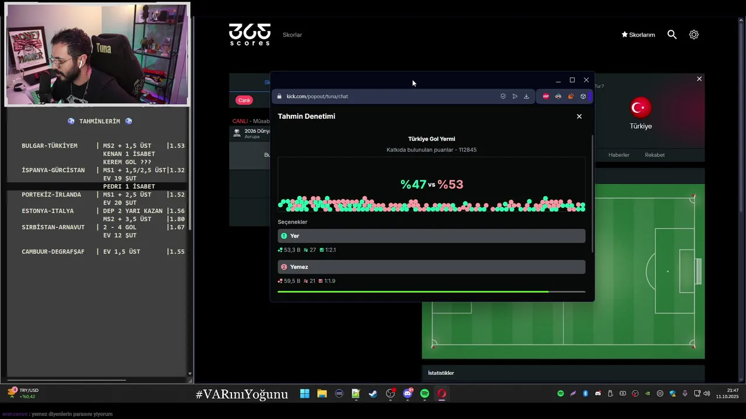Click the spy-glasses extension icon

pyautogui.click(x=558, y=97)
